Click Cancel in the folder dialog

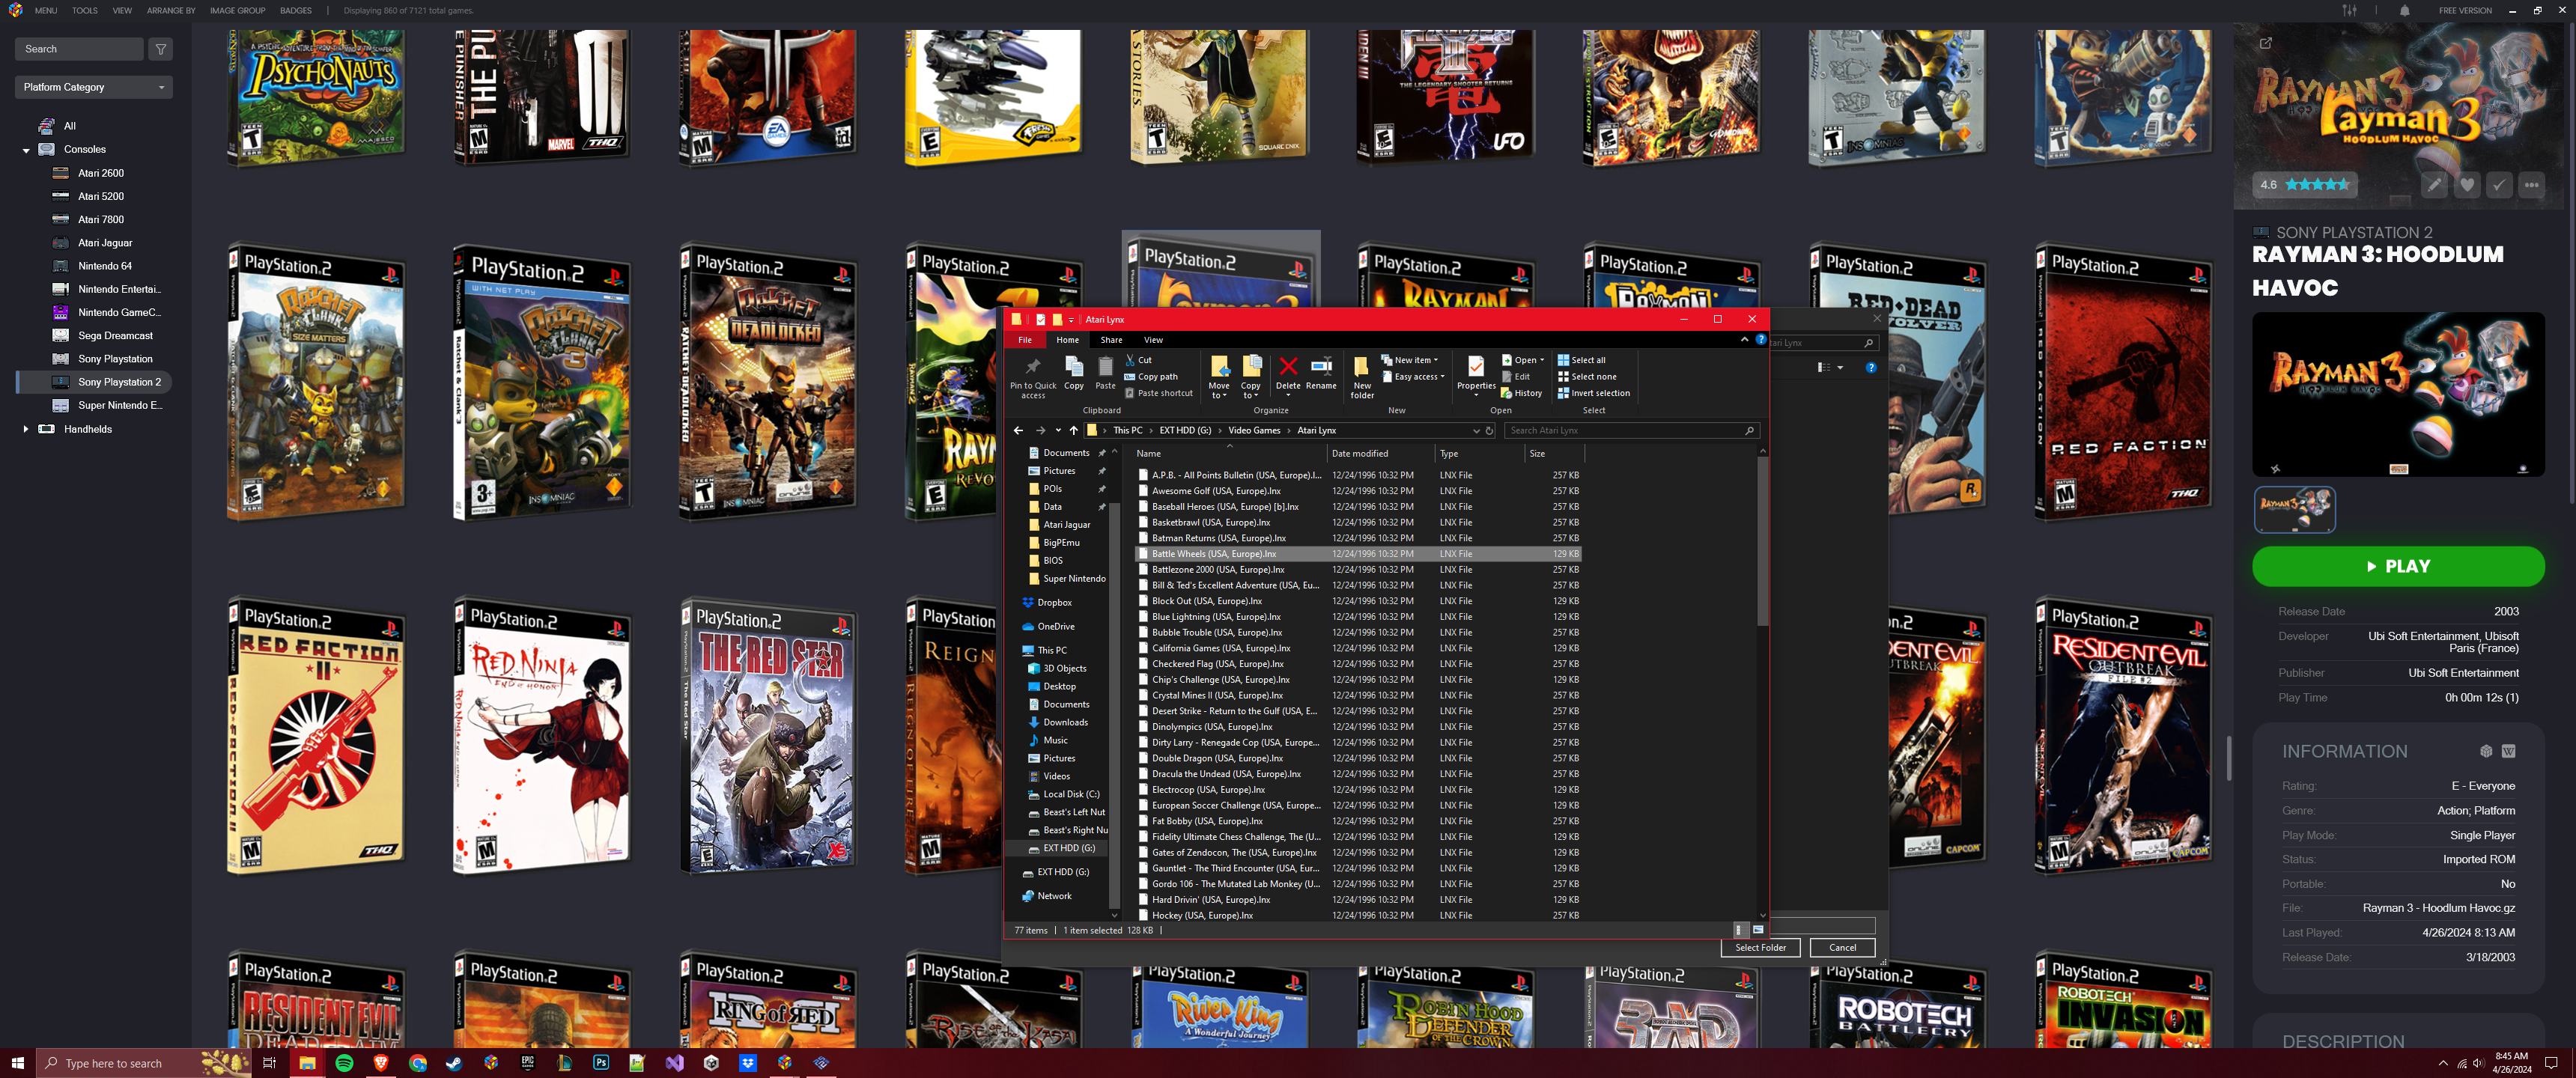pos(1842,948)
